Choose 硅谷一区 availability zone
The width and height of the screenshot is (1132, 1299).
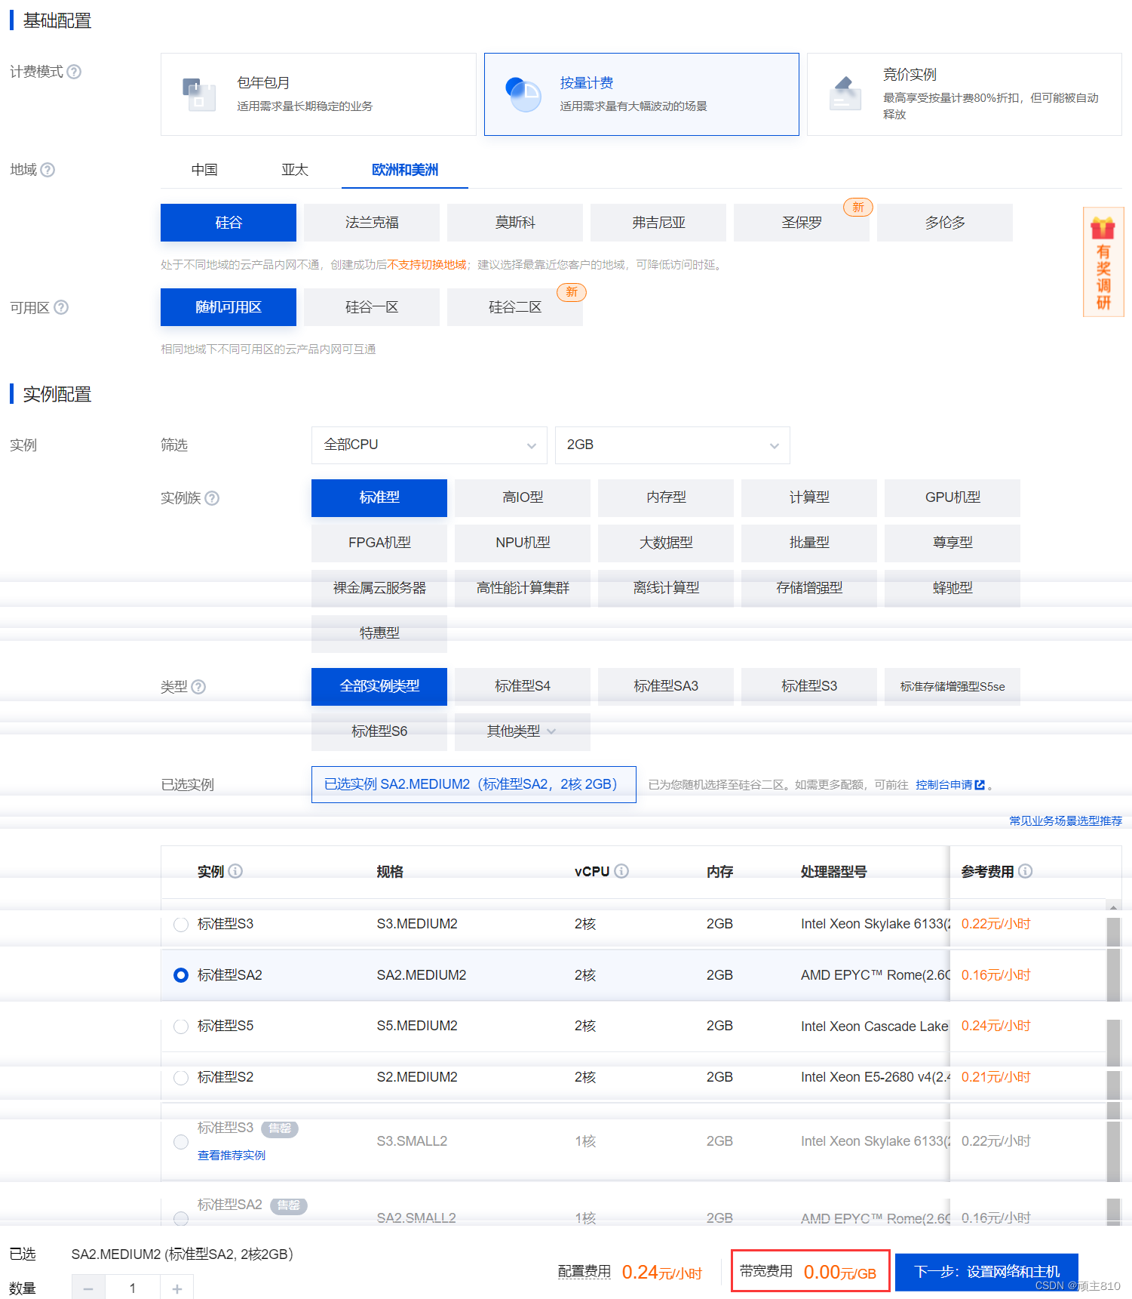372,307
